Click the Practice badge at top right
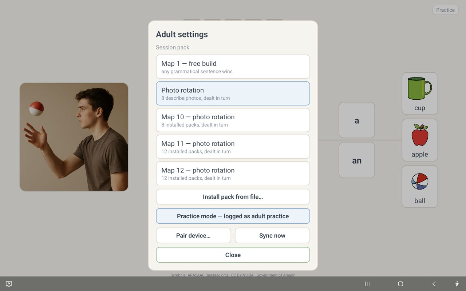 click(x=445, y=10)
